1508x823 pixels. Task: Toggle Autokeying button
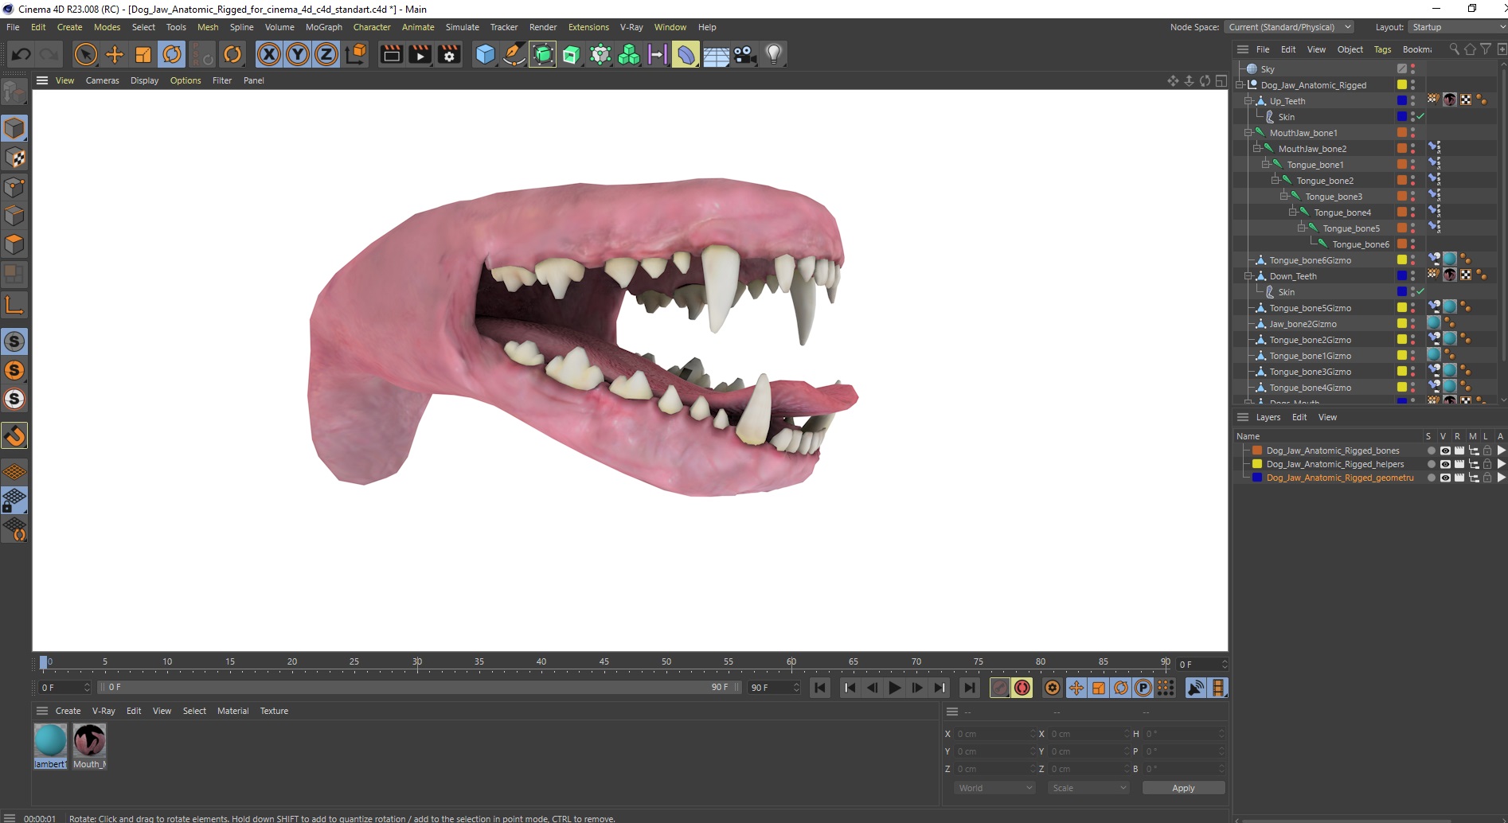pyautogui.click(x=1022, y=688)
